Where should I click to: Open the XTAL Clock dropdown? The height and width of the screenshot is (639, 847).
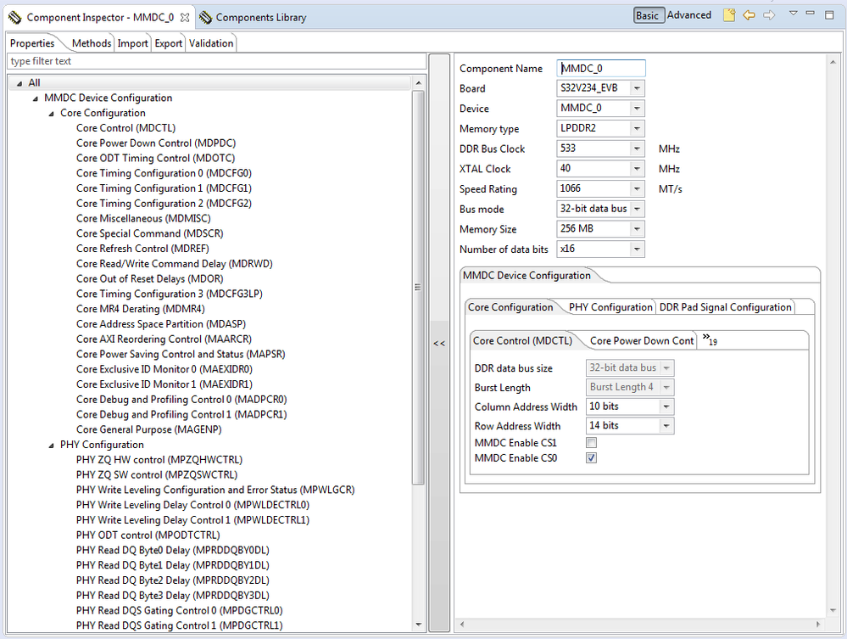[x=637, y=169]
